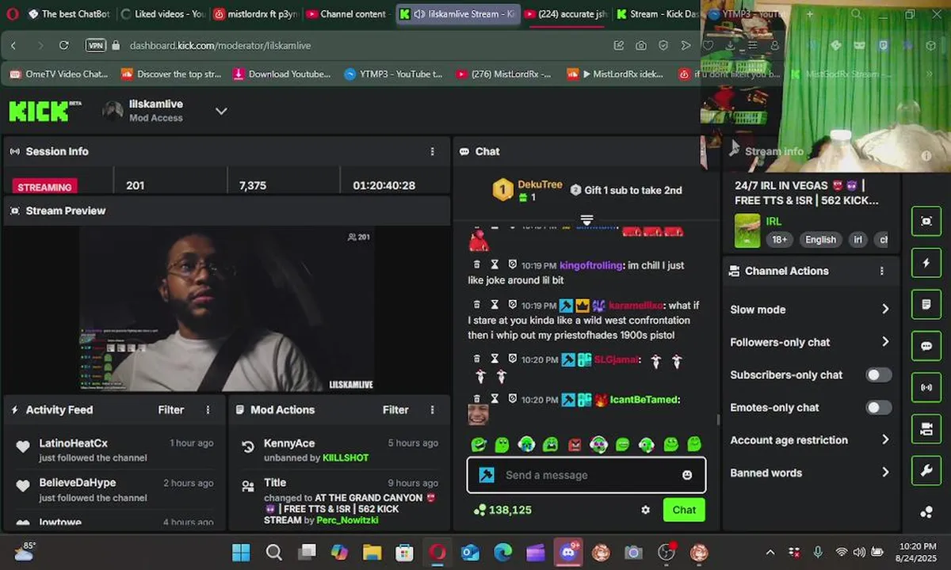This screenshot has width=951, height=570.
Task: Open Windows Start menu
Action: pos(241,552)
